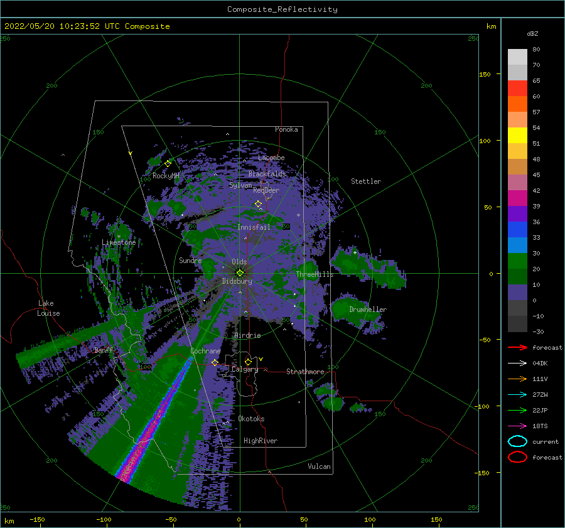Click the yellow diamond marker below Cochrane
Viewport: 565px width, 528px height.
point(215,362)
